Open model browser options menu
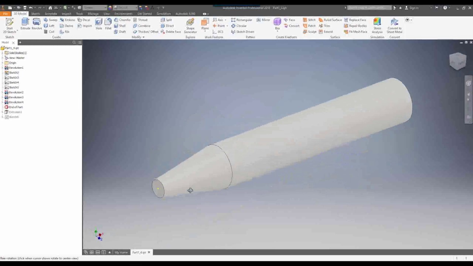The height and width of the screenshot is (266, 473). coord(79,42)
